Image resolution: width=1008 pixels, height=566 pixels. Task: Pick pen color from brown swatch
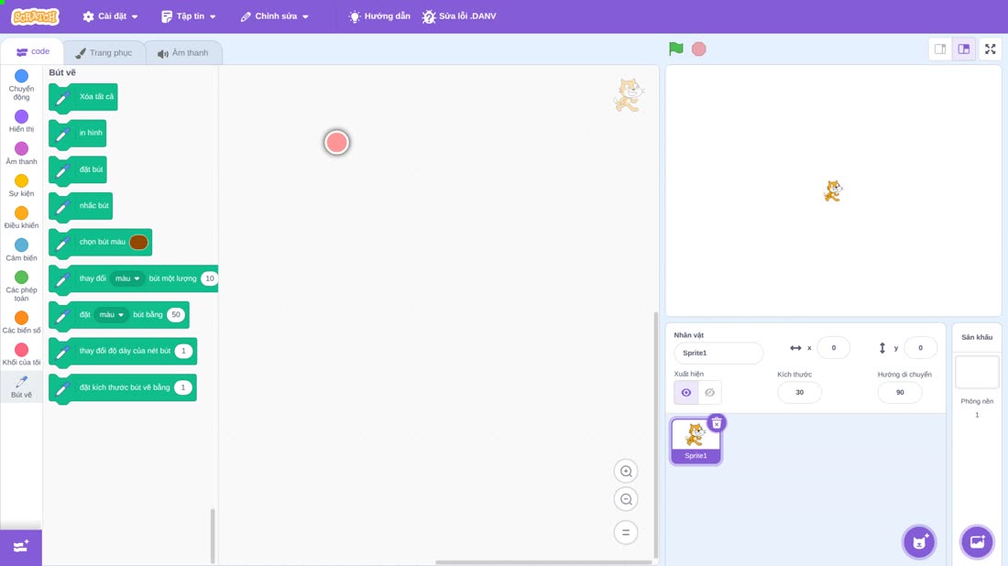139,242
